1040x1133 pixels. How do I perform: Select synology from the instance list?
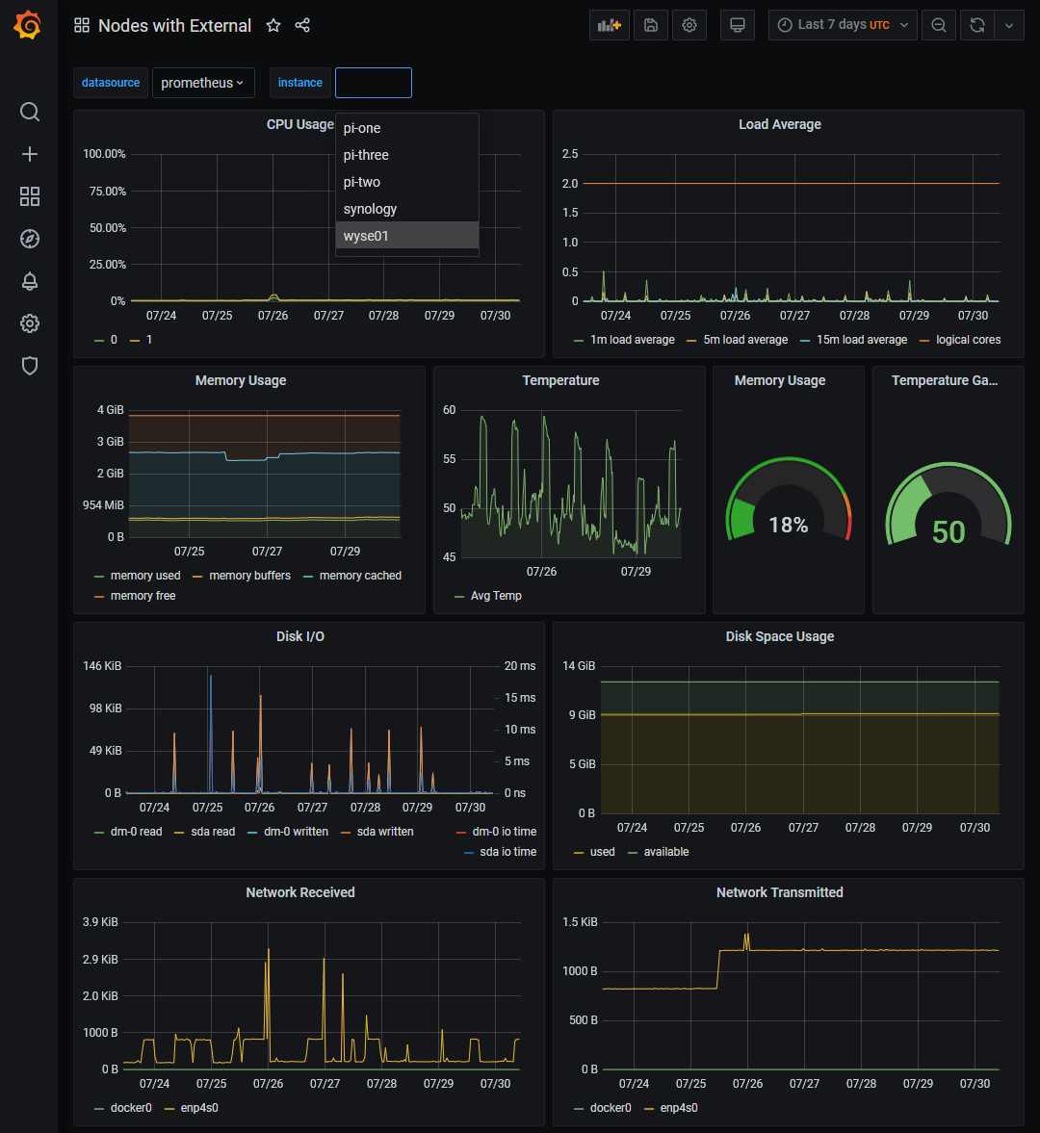(368, 208)
